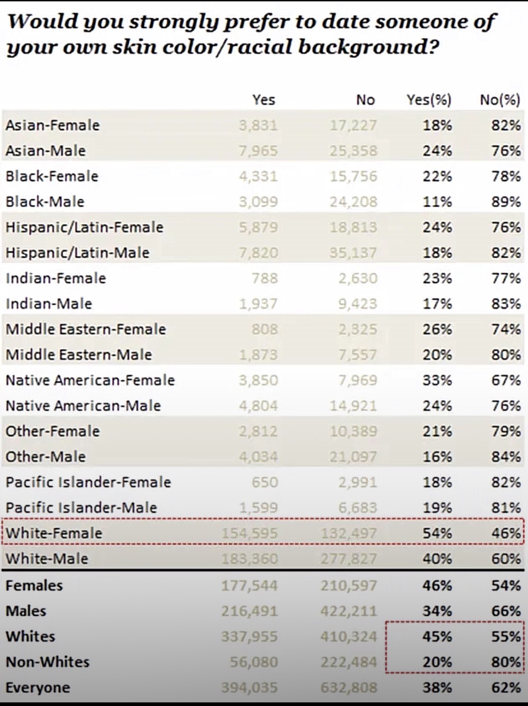Click Native American-Female 33% value
528x706 pixels.
pyautogui.click(x=437, y=380)
